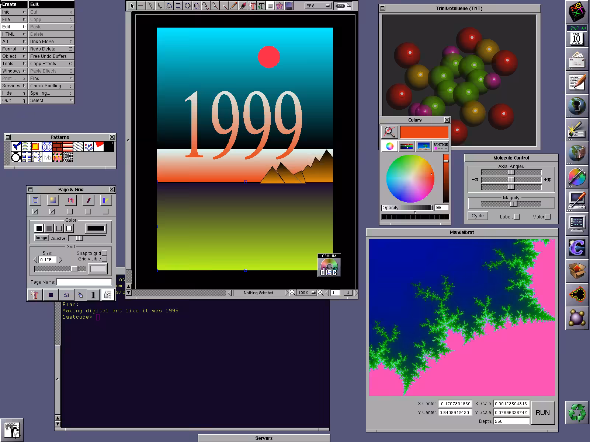Open the Windows submenu

pos(14,71)
